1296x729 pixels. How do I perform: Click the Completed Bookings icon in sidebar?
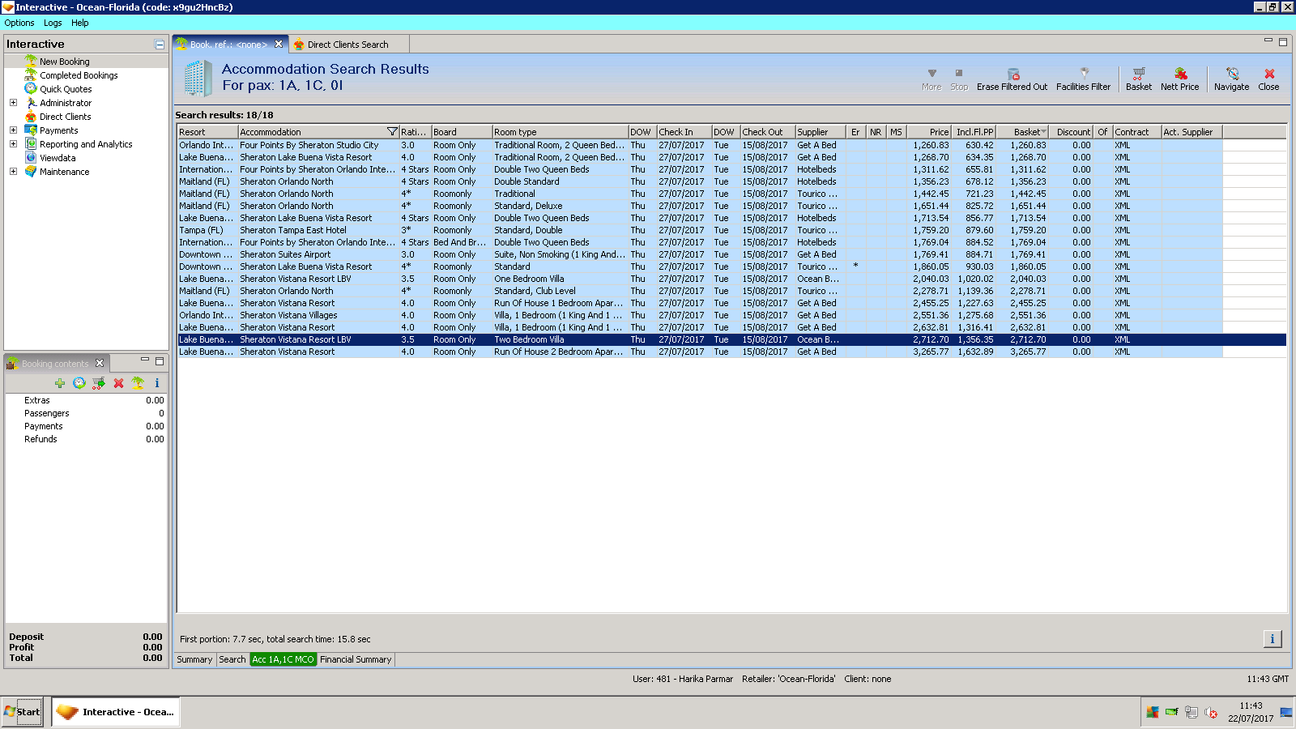pos(31,75)
